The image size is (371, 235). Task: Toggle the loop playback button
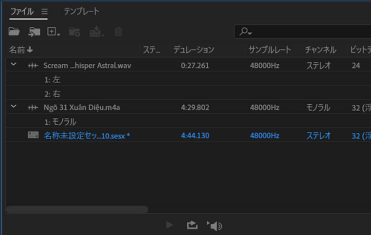(x=192, y=225)
